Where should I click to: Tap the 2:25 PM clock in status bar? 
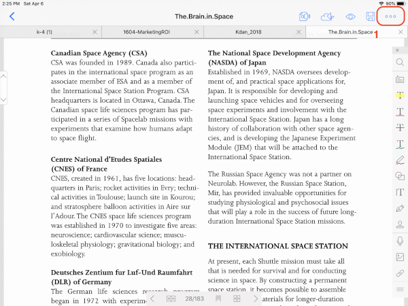[11, 3]
